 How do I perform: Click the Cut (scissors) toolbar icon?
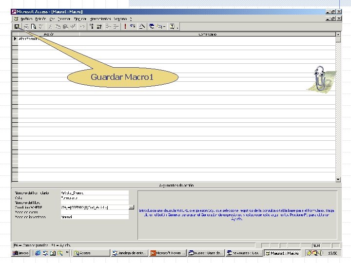[x=50, y=27]
